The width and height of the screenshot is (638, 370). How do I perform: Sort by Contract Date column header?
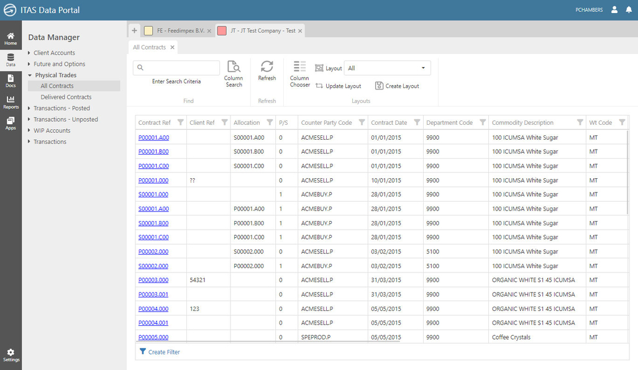coord(389,122)
